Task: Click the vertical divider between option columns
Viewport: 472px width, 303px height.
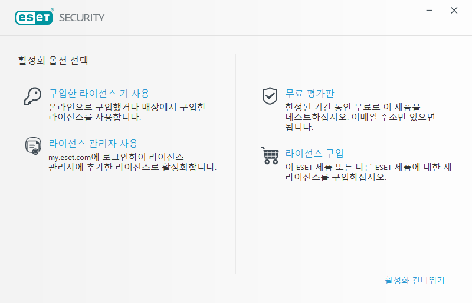Action: [x=235, y=165]
